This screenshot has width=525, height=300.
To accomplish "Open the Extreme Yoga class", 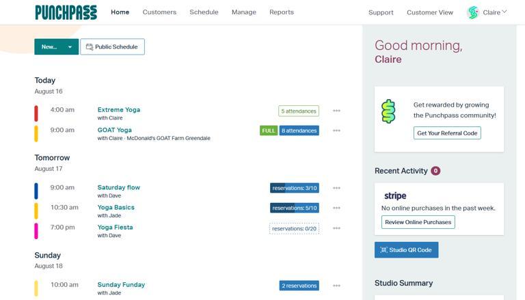I will pos(119,110).
